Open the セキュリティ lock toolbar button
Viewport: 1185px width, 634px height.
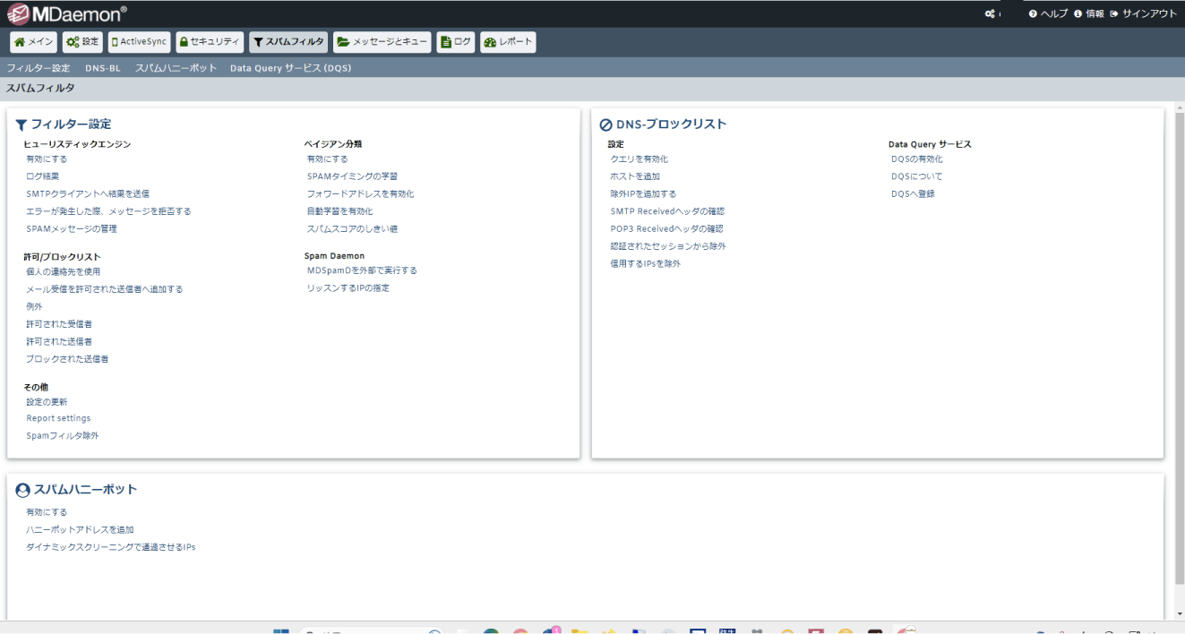[x=209, y=42]
